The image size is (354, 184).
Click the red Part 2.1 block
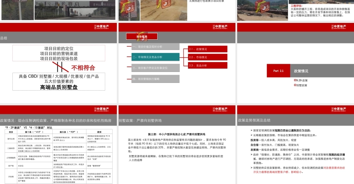pyautogui.click(x=279, y=71)
